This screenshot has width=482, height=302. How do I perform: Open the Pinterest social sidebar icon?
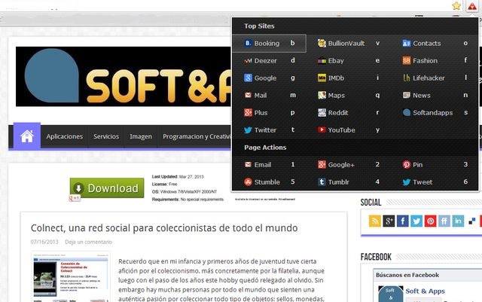(430, 221)
